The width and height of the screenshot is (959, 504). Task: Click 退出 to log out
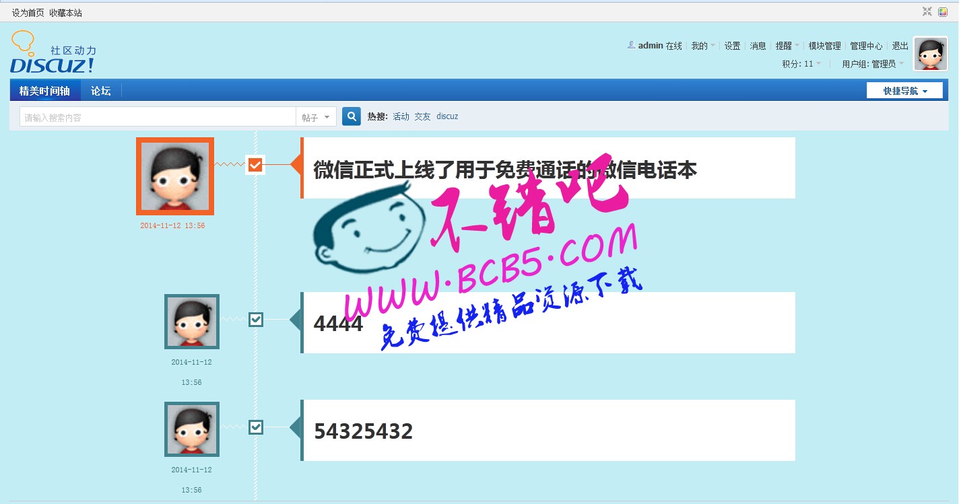pos(900,46)
